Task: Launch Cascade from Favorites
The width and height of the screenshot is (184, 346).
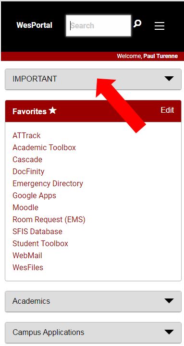Action: pyautogui.click(x=27, y=159)
